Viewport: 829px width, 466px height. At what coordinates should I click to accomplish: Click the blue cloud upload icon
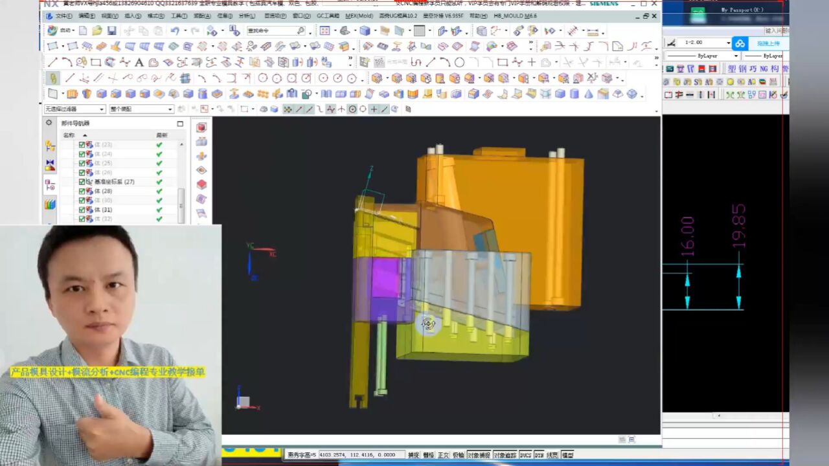coord(740,43)
